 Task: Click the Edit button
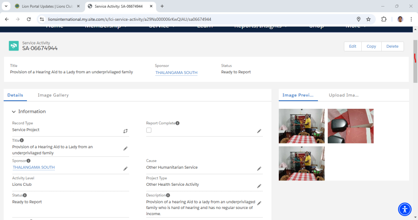(353, 46)
